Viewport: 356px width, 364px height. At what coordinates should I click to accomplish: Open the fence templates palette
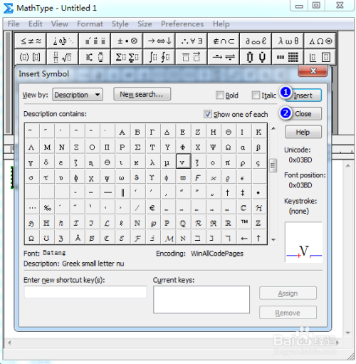[31, 57]
